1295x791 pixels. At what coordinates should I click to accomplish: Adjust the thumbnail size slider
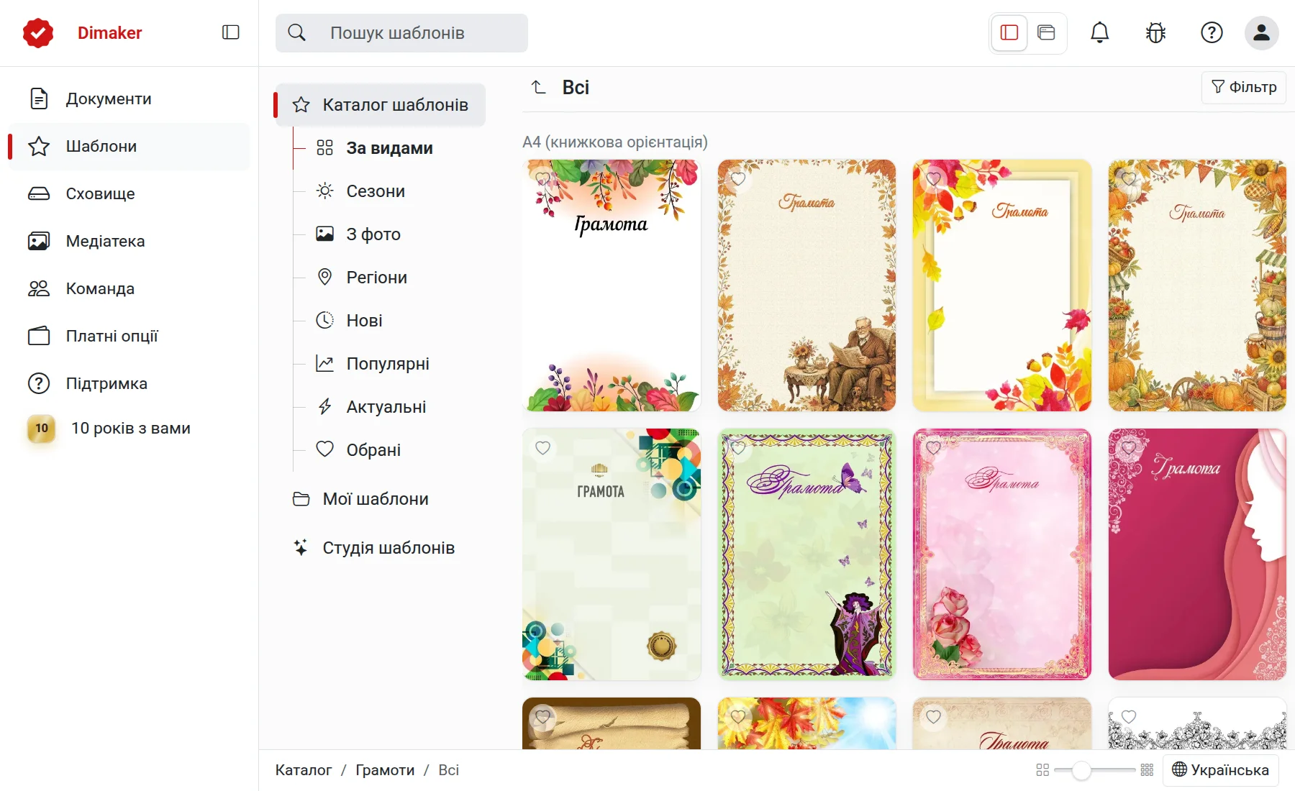click(1081, 770)
